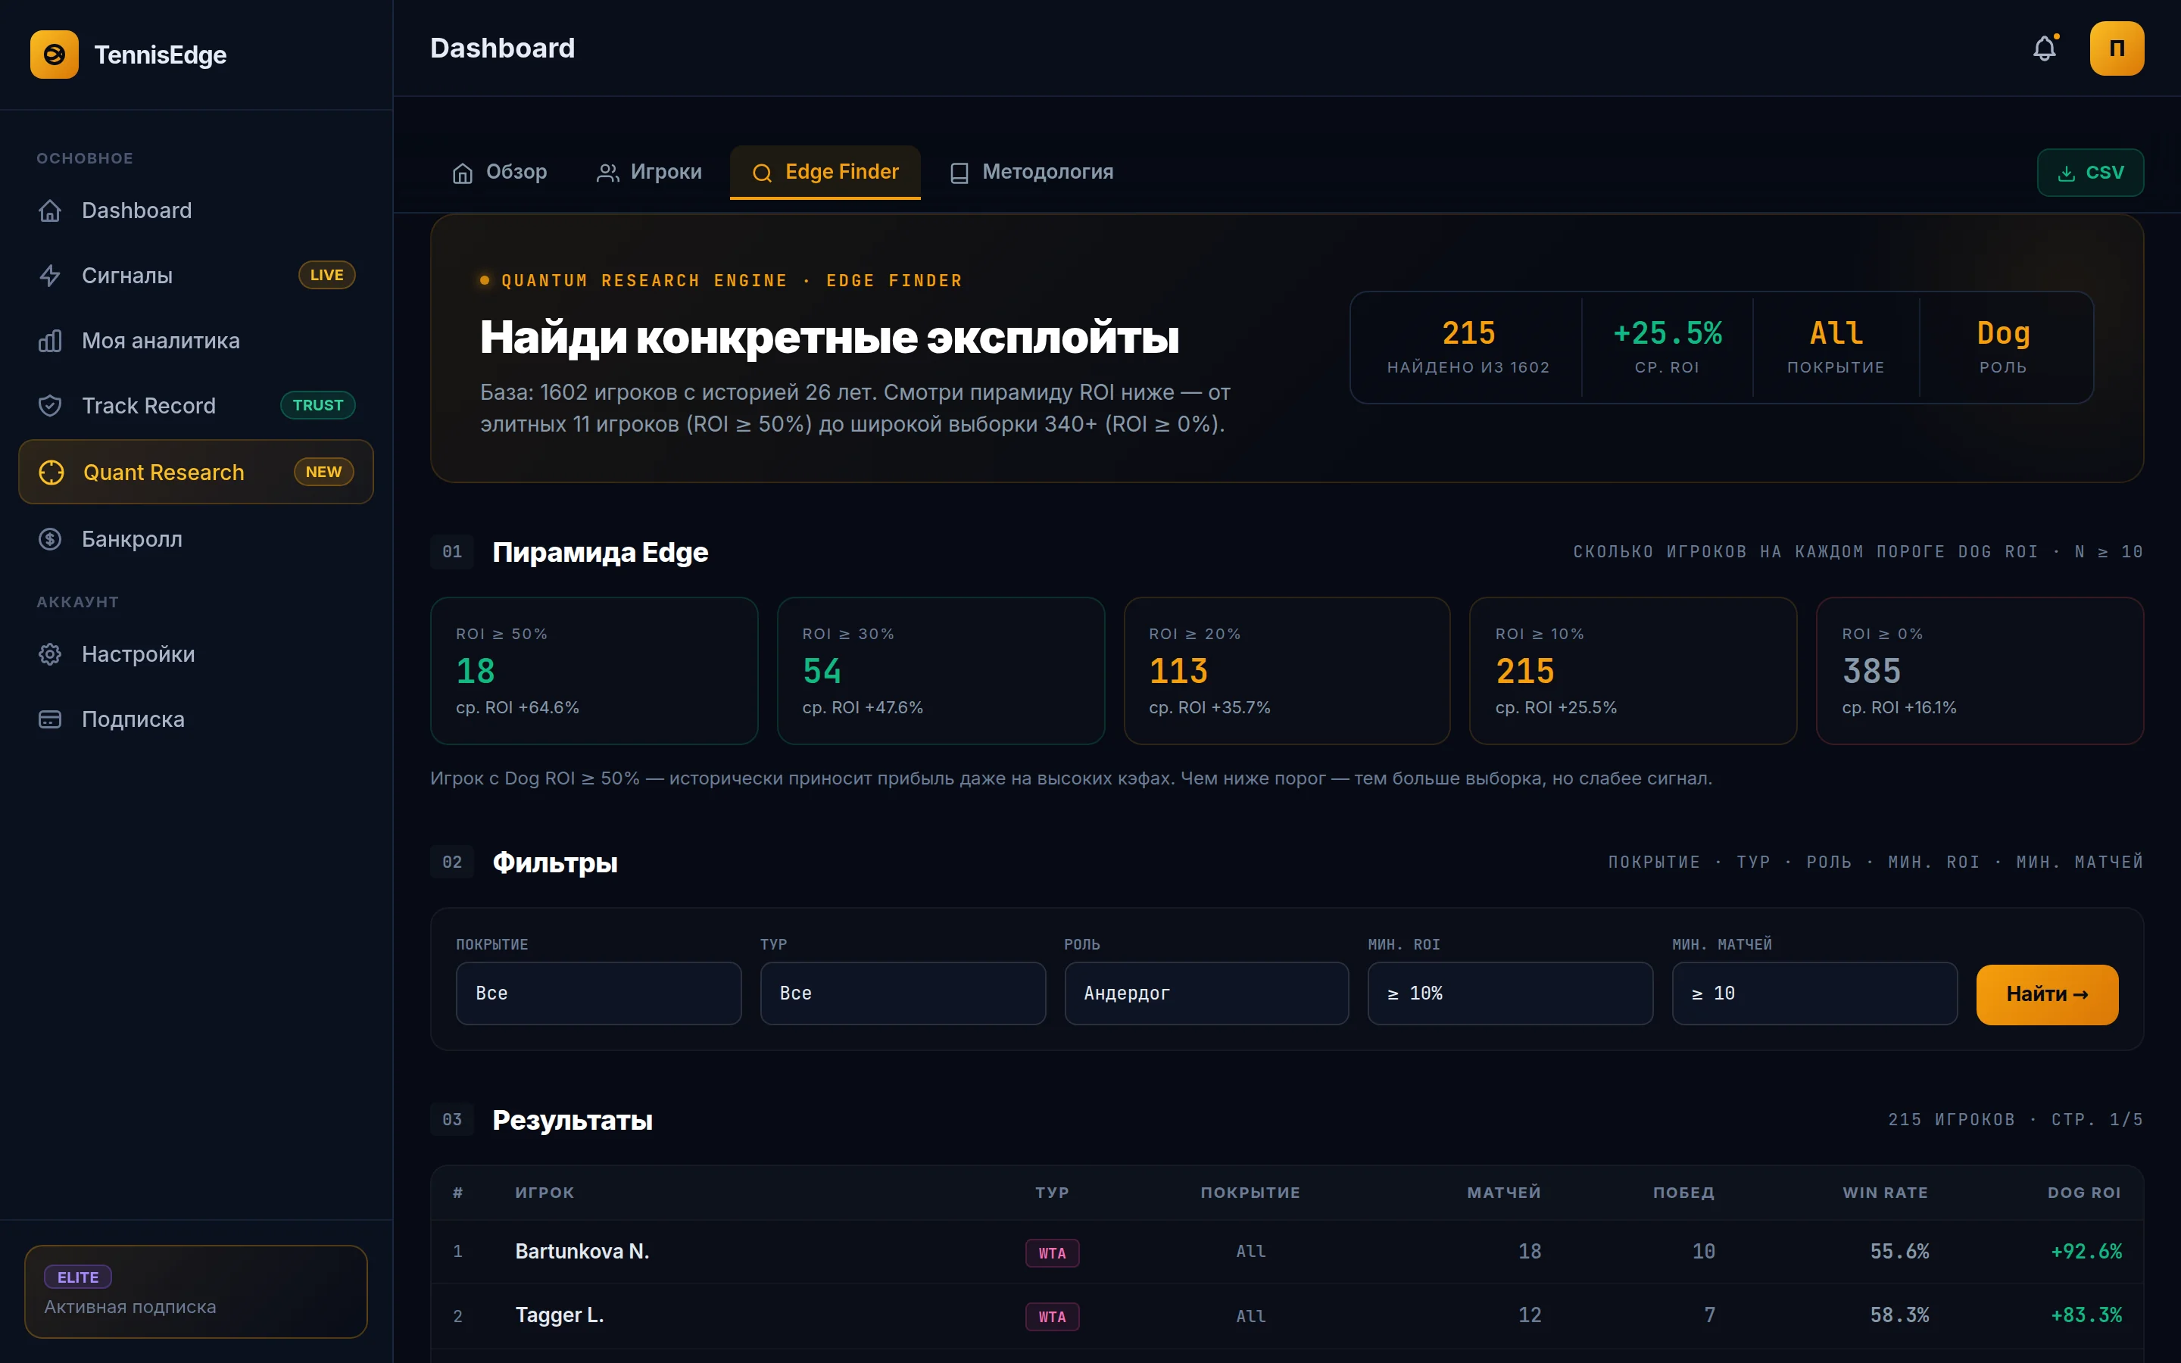Click the Игроки tab people icon

(x=607, y=173)
